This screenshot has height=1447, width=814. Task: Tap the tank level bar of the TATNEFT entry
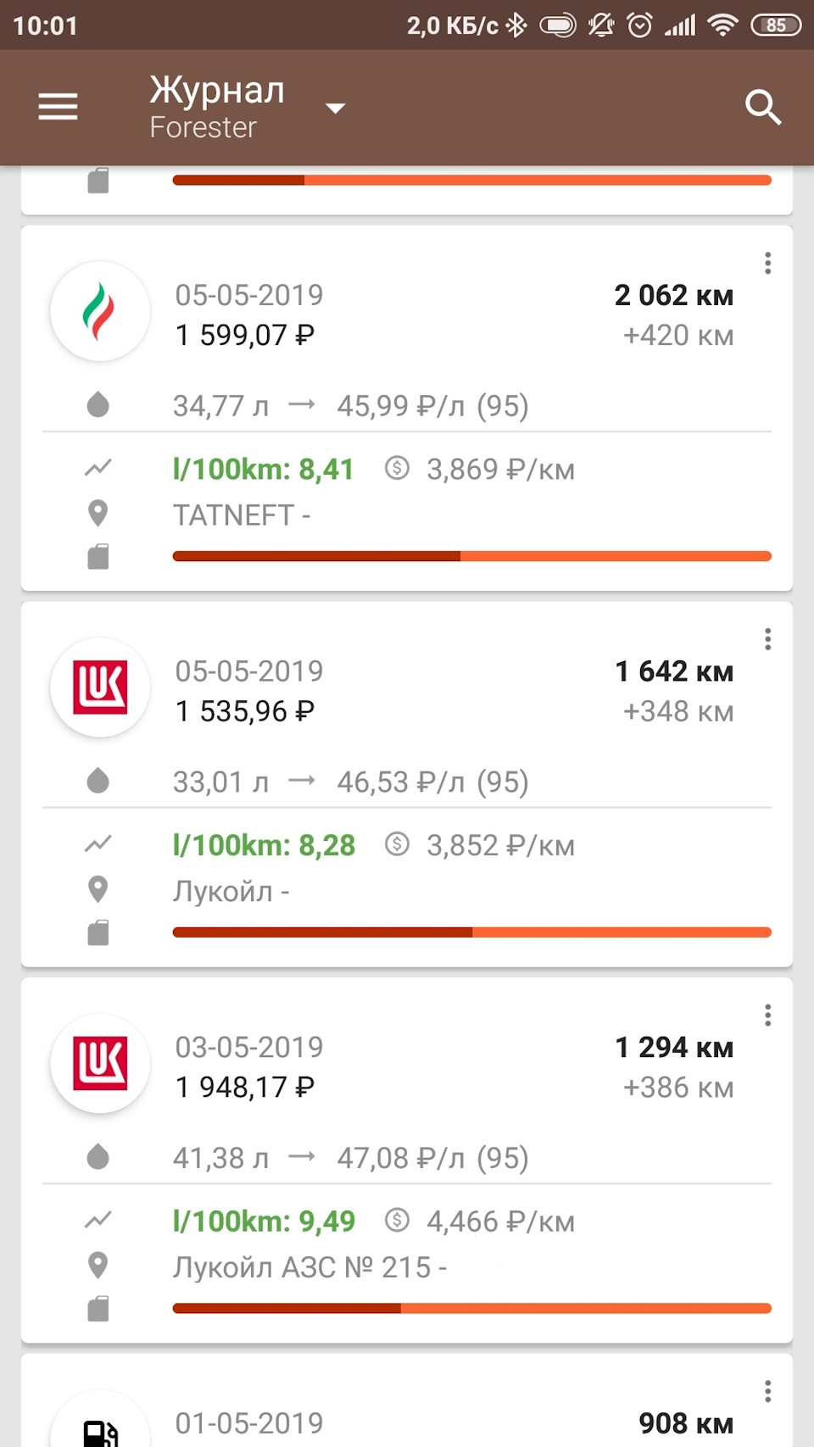pos(471,557)
